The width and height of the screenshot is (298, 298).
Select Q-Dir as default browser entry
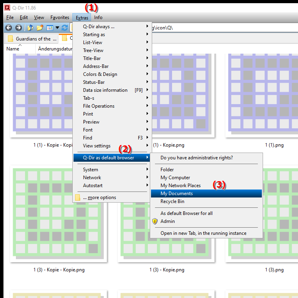coord(112,158)
